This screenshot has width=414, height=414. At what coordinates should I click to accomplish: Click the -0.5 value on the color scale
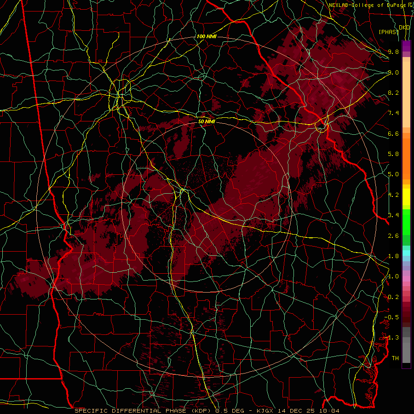click(391, 317)
